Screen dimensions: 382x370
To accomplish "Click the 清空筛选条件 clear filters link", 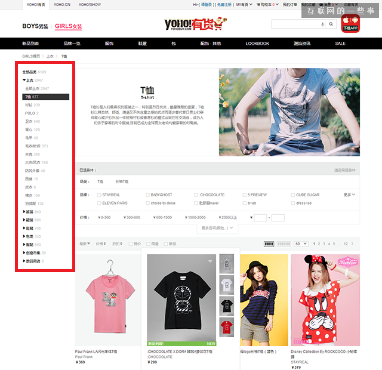I will (x=344, y=170).
